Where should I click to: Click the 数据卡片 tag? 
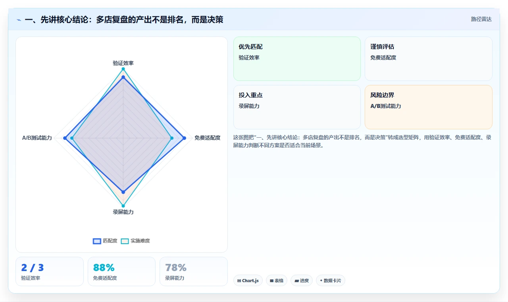pyautogui.click(x=331, y=281)
